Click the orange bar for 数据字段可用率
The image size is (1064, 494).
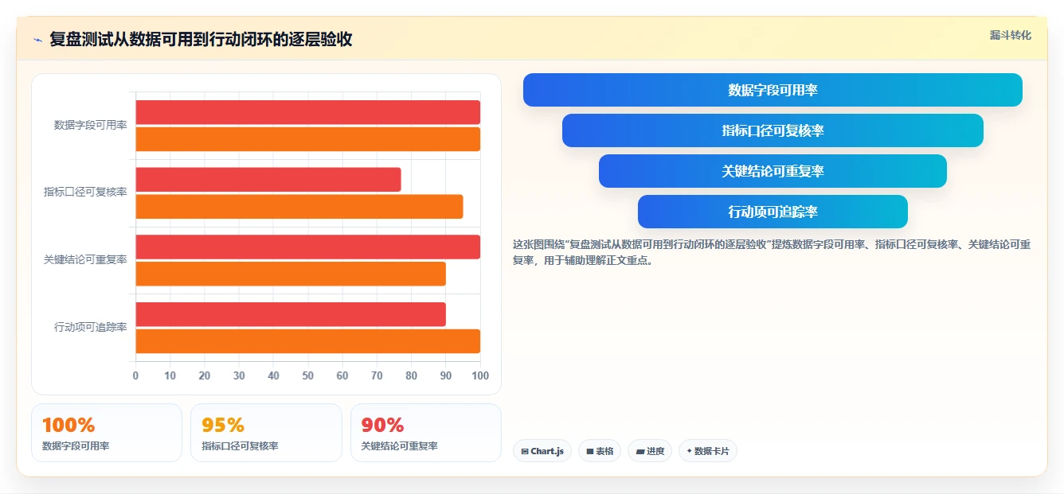(307, 139)
